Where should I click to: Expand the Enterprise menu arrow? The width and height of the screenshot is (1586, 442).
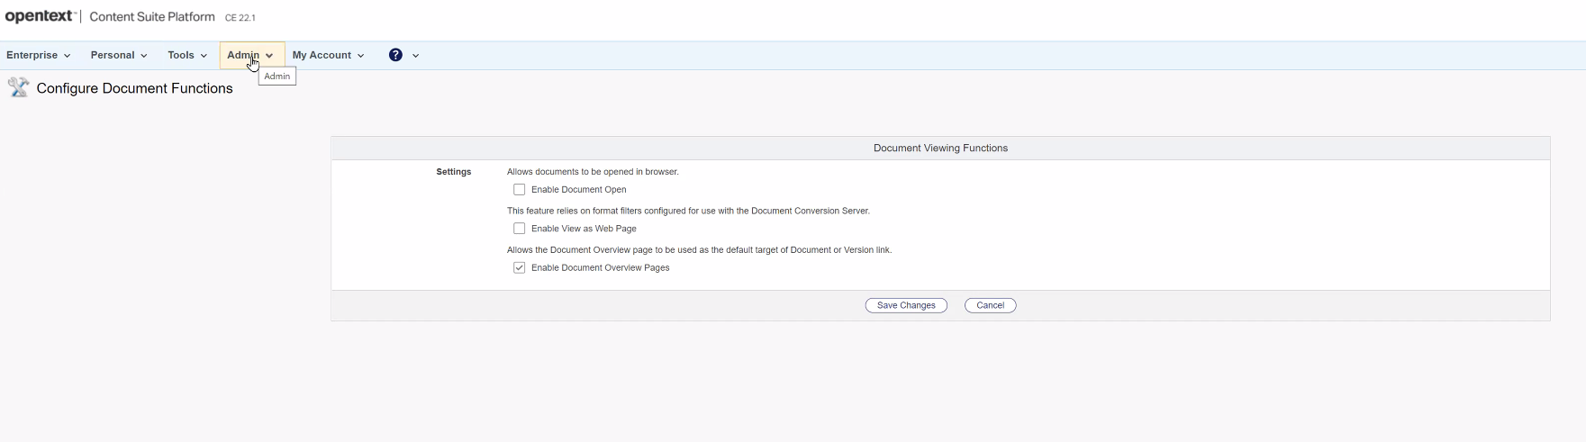coord(67,56)
